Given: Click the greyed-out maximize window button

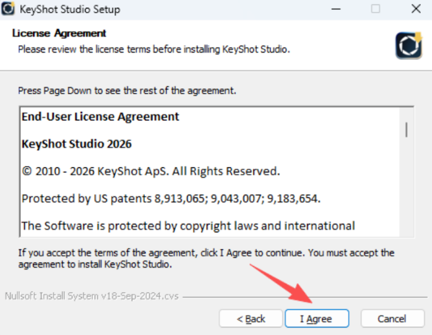Looking at the screenshot, I should [375, 10].
